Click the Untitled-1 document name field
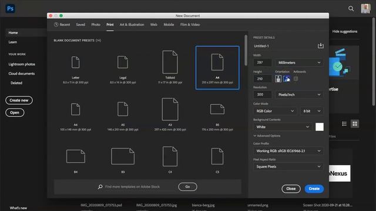This screenshot has width=376, height=211. (284, 46)
